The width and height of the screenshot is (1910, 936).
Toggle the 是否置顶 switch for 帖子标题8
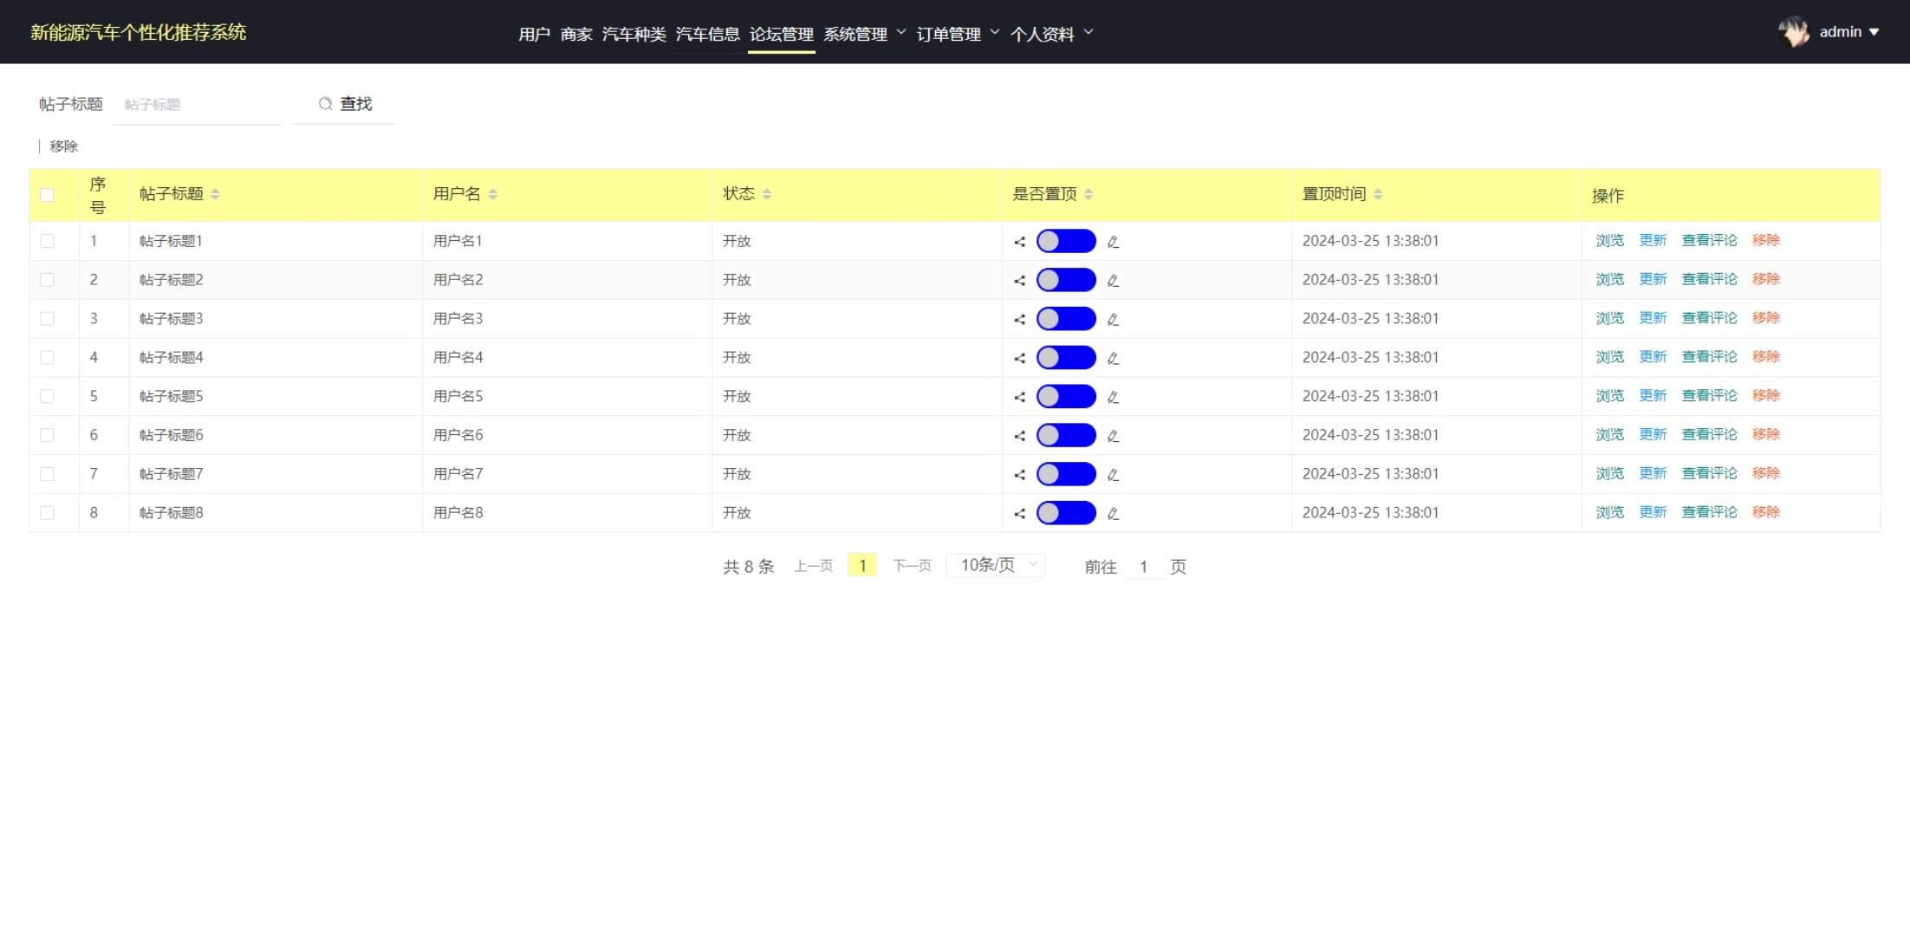tap(1067, 513)
